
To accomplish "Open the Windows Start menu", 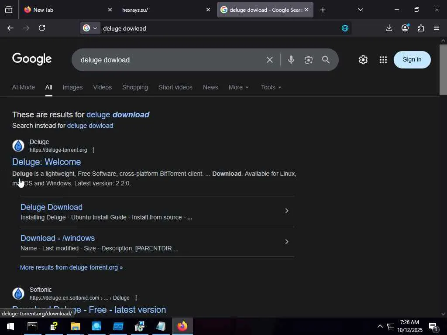I will click(x=10, y=326).
